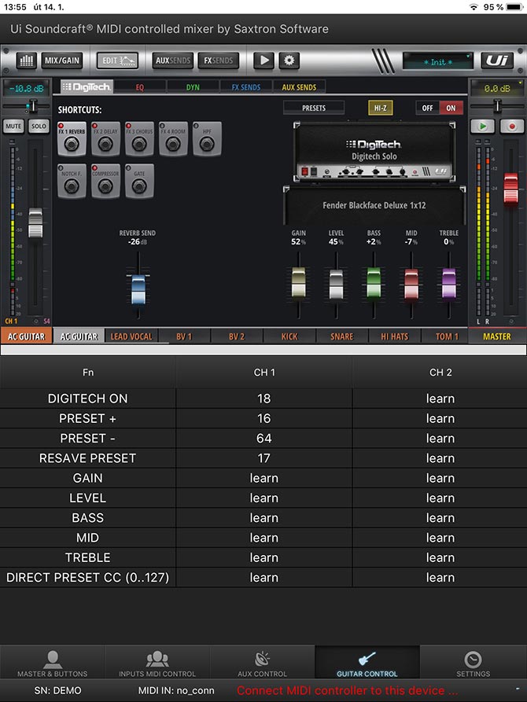527x702 pixels.
Task: Click RESAVE PRESET CH 1 value 17
Action: pos(264,458)
